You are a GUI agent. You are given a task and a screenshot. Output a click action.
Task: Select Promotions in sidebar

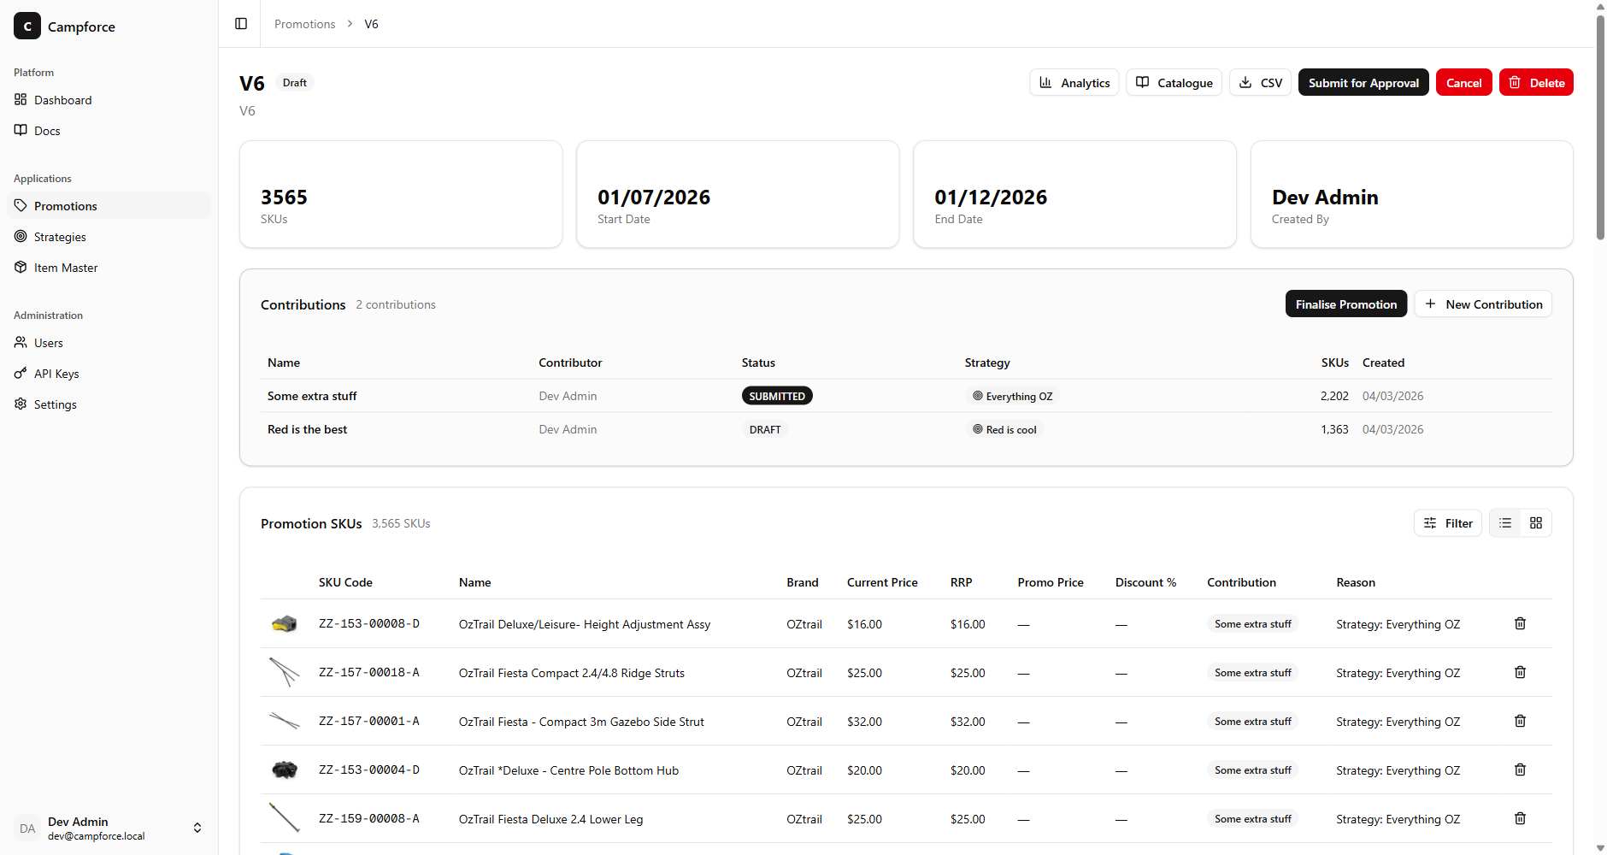click(109, 206)
